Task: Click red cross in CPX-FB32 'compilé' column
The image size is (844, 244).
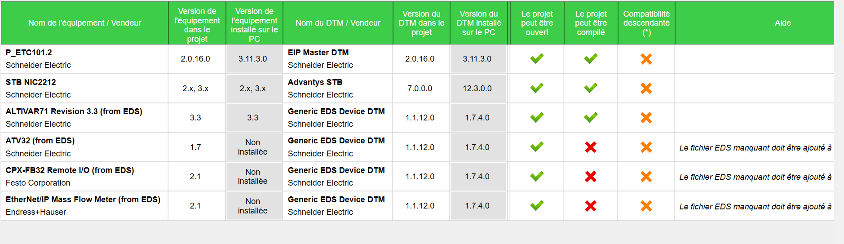Action: pyautogui.click(x=591, y=177)
